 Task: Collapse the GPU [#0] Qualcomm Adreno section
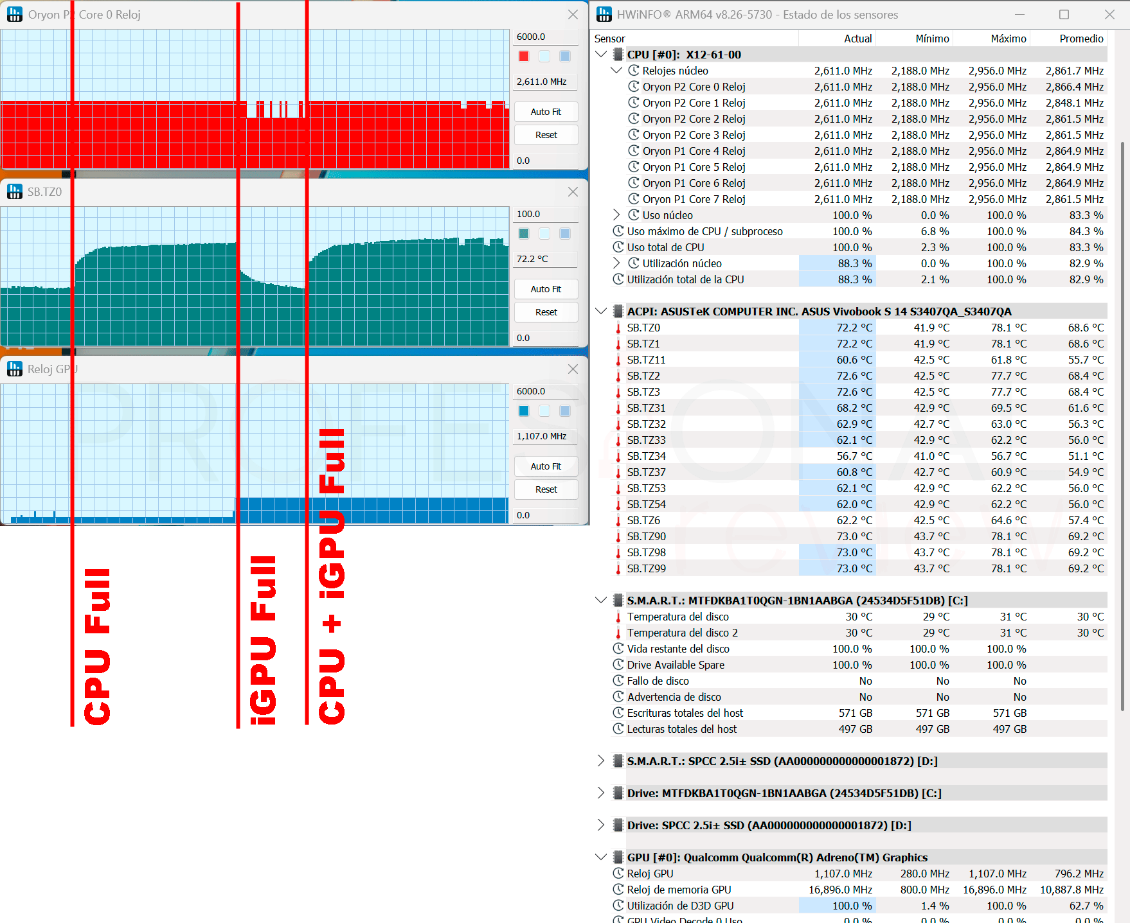(601, 857)
